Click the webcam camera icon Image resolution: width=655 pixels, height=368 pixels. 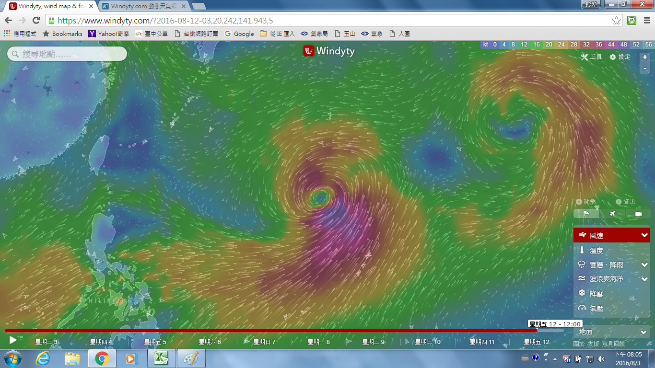[638, 214]
